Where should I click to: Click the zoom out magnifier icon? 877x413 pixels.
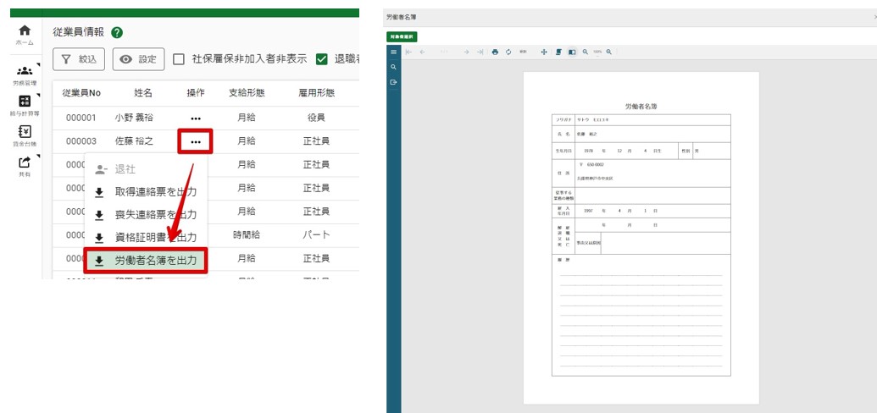585,52
